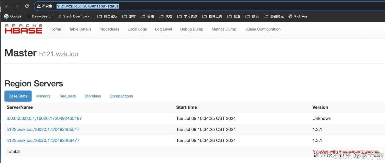Screen dimensions: 385x163
Task: Open the Debug Dump page
Action: (x=192, y=29)
